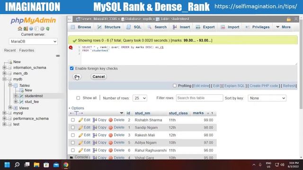Open the Export tab

(205, 27)
